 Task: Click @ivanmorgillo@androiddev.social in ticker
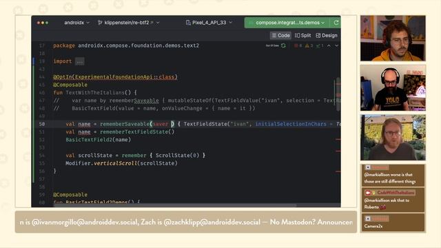[85, 222]
